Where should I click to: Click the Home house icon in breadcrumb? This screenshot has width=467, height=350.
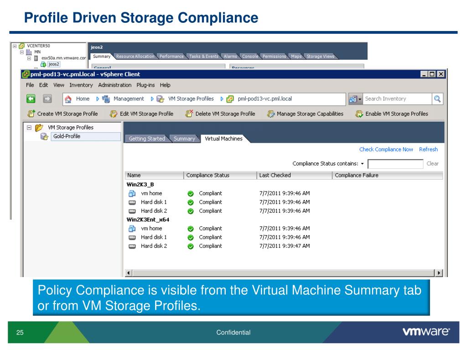(68, 99)
